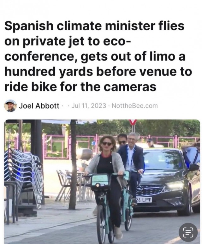This screenshot has width=202, height=244.
Task: Click the car's LPW license plate
Action: coord(144,200)
